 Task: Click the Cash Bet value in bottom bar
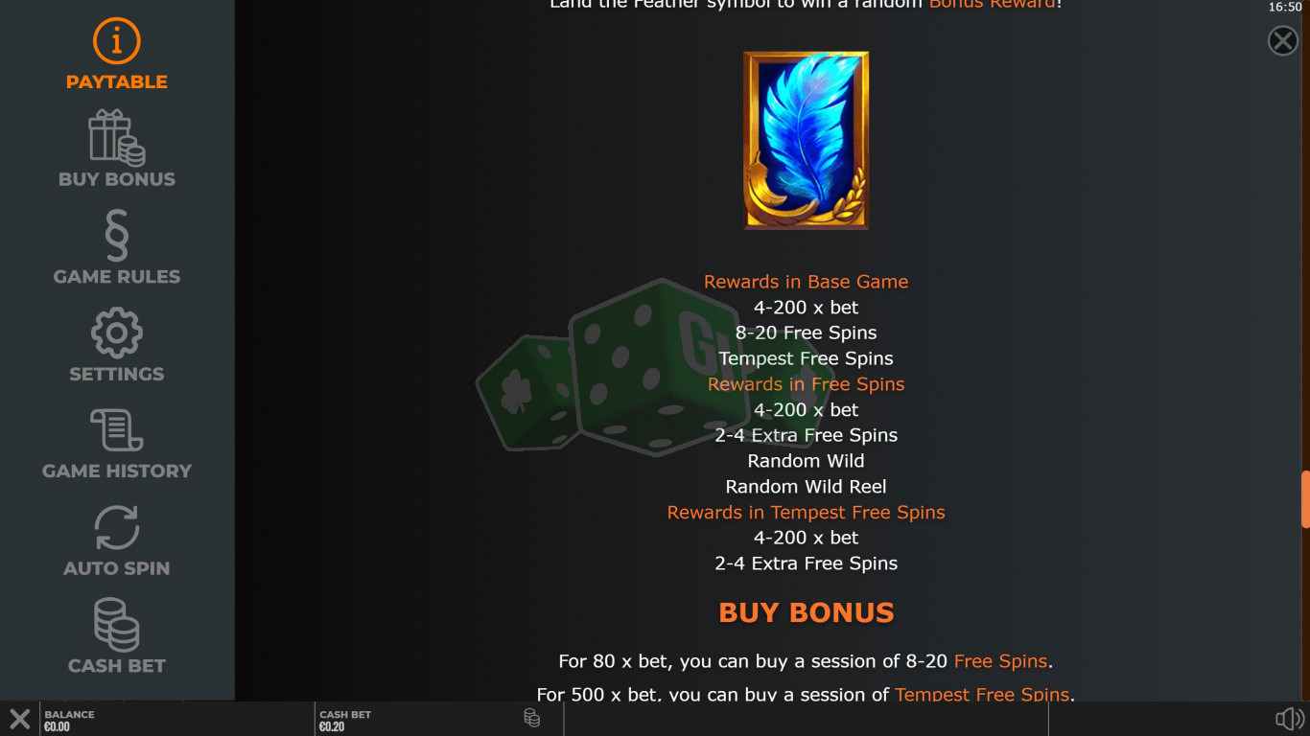332,727
